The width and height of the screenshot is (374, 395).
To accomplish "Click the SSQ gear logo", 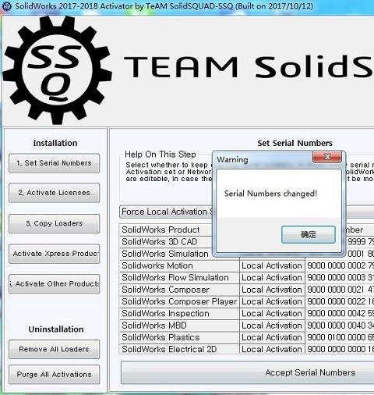I will (x=57, y=69).
